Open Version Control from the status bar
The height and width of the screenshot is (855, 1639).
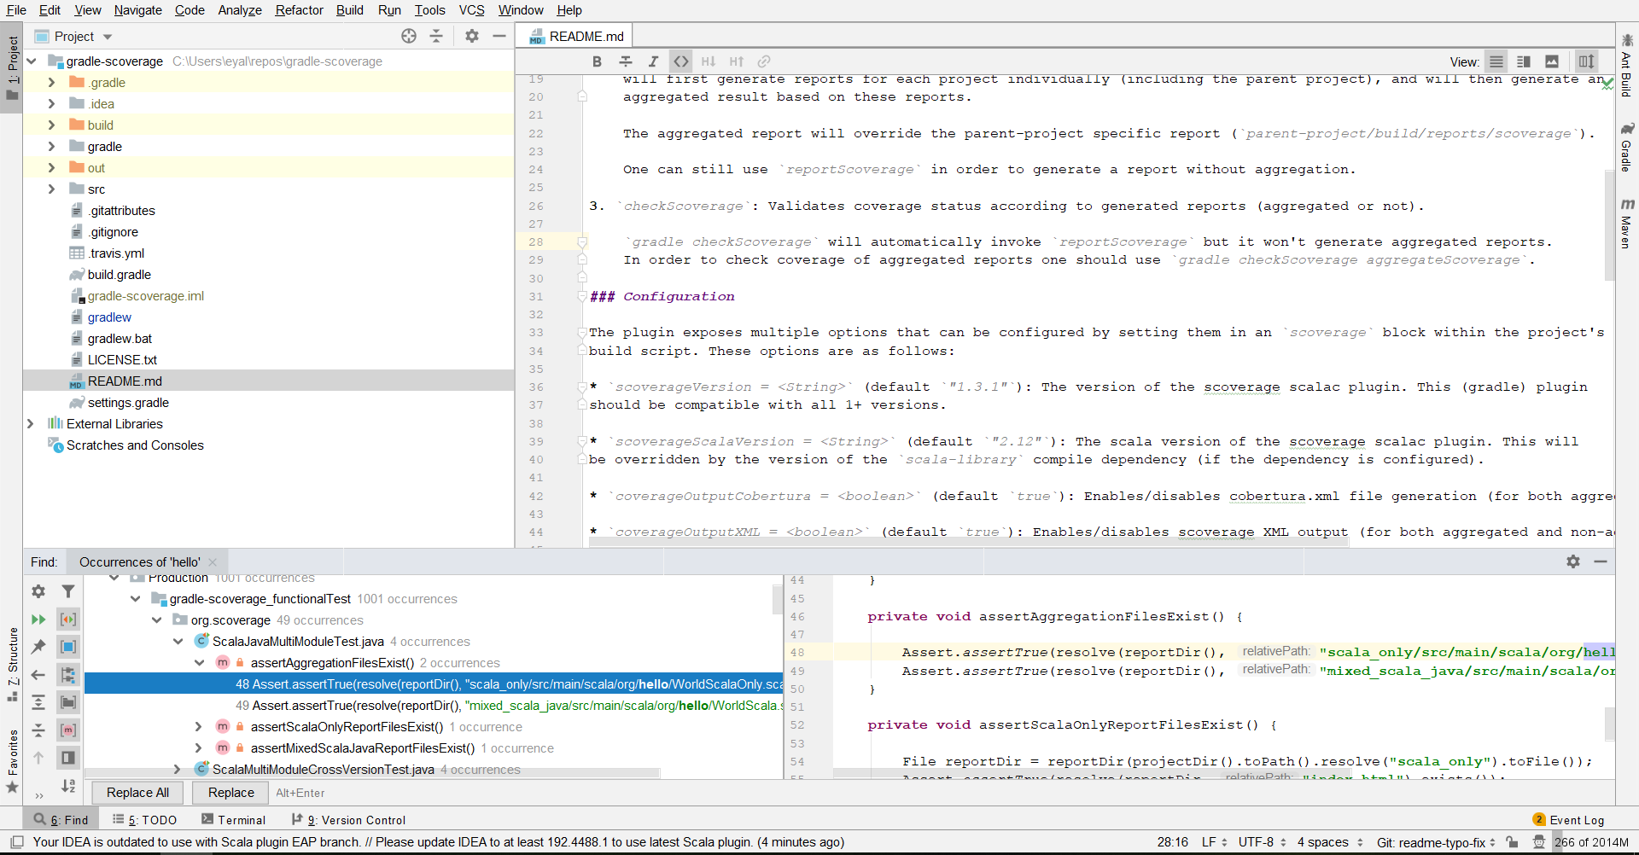355,819
